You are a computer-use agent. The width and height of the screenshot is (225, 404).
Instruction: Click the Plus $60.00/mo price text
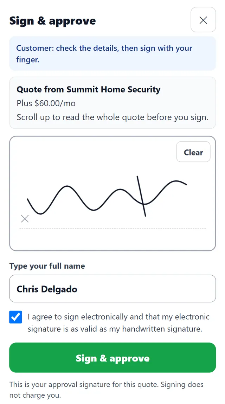click(46, 103)
